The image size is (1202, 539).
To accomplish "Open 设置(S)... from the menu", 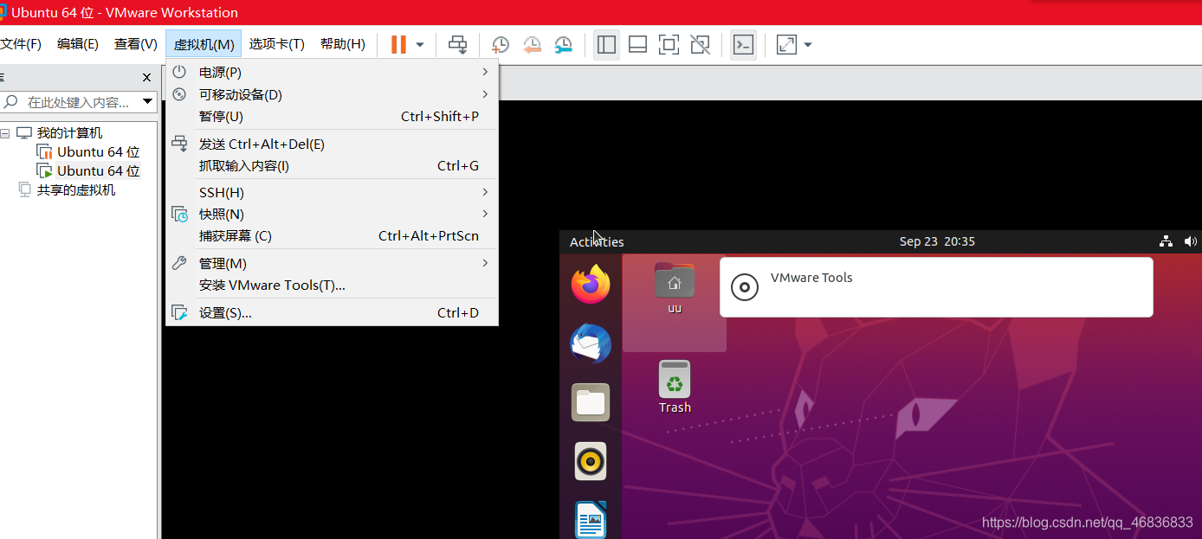I will coord(332,312).
